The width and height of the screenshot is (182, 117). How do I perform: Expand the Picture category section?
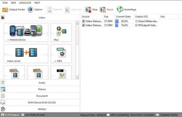pyautogui.click(x=42, y=89)
